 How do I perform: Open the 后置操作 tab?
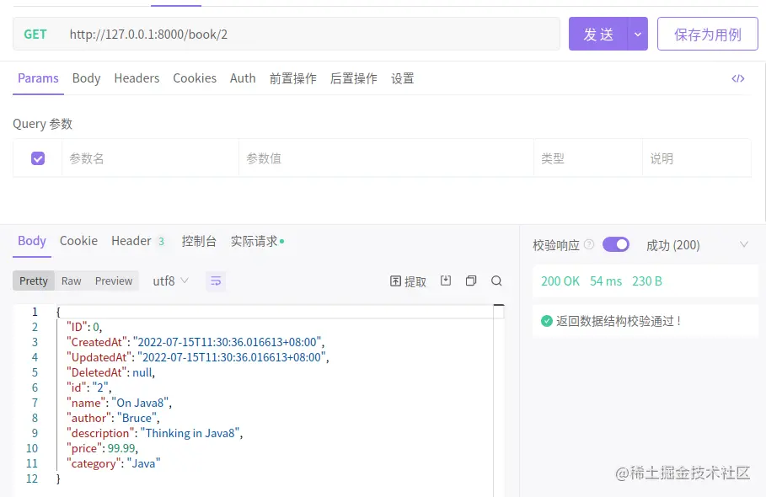(x=354, y=78)
